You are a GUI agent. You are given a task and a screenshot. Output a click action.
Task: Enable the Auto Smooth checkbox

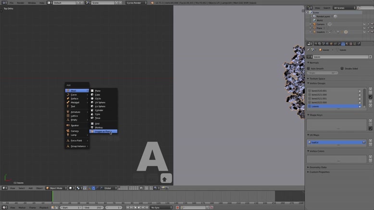(310, 69)
